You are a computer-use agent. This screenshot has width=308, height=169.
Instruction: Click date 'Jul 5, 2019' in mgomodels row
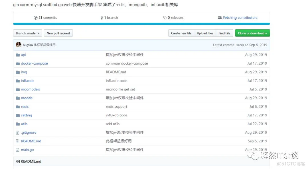coord(258,89)
